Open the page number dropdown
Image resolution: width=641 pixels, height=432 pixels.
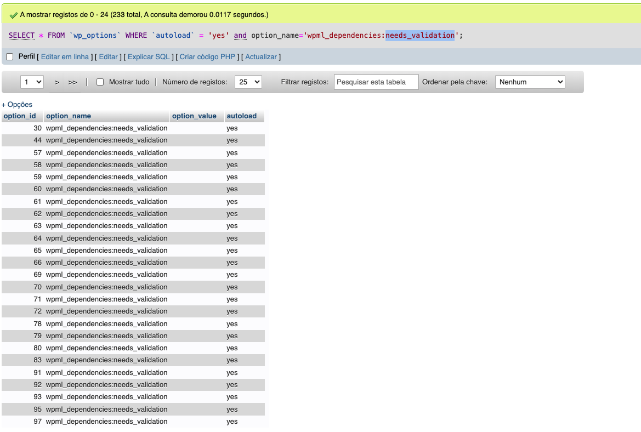point(32,82)
